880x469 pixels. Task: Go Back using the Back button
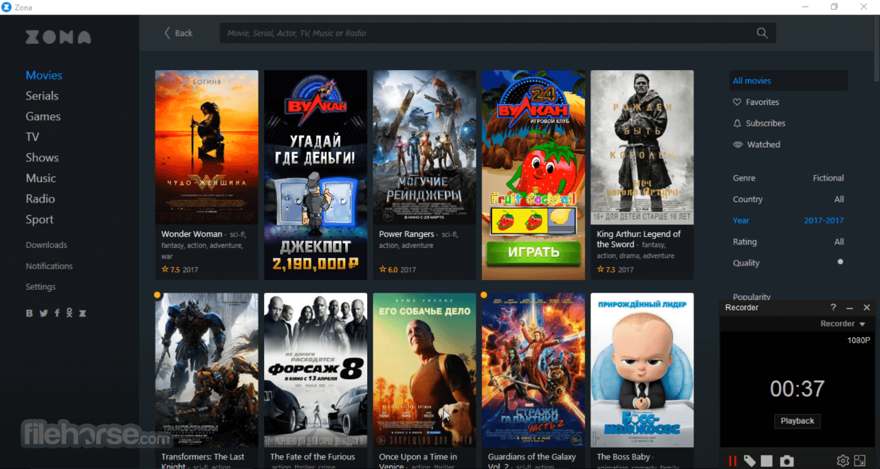pos(178,33)
